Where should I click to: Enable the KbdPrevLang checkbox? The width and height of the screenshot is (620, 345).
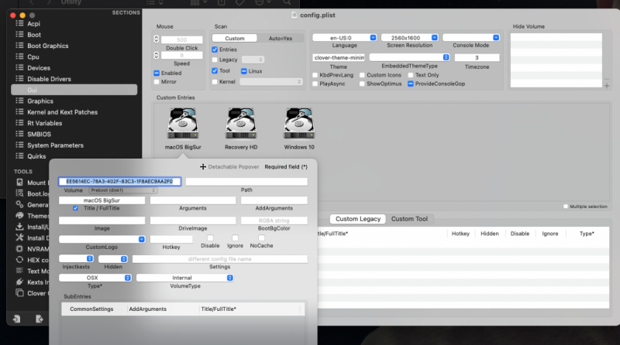coord(315,75)
